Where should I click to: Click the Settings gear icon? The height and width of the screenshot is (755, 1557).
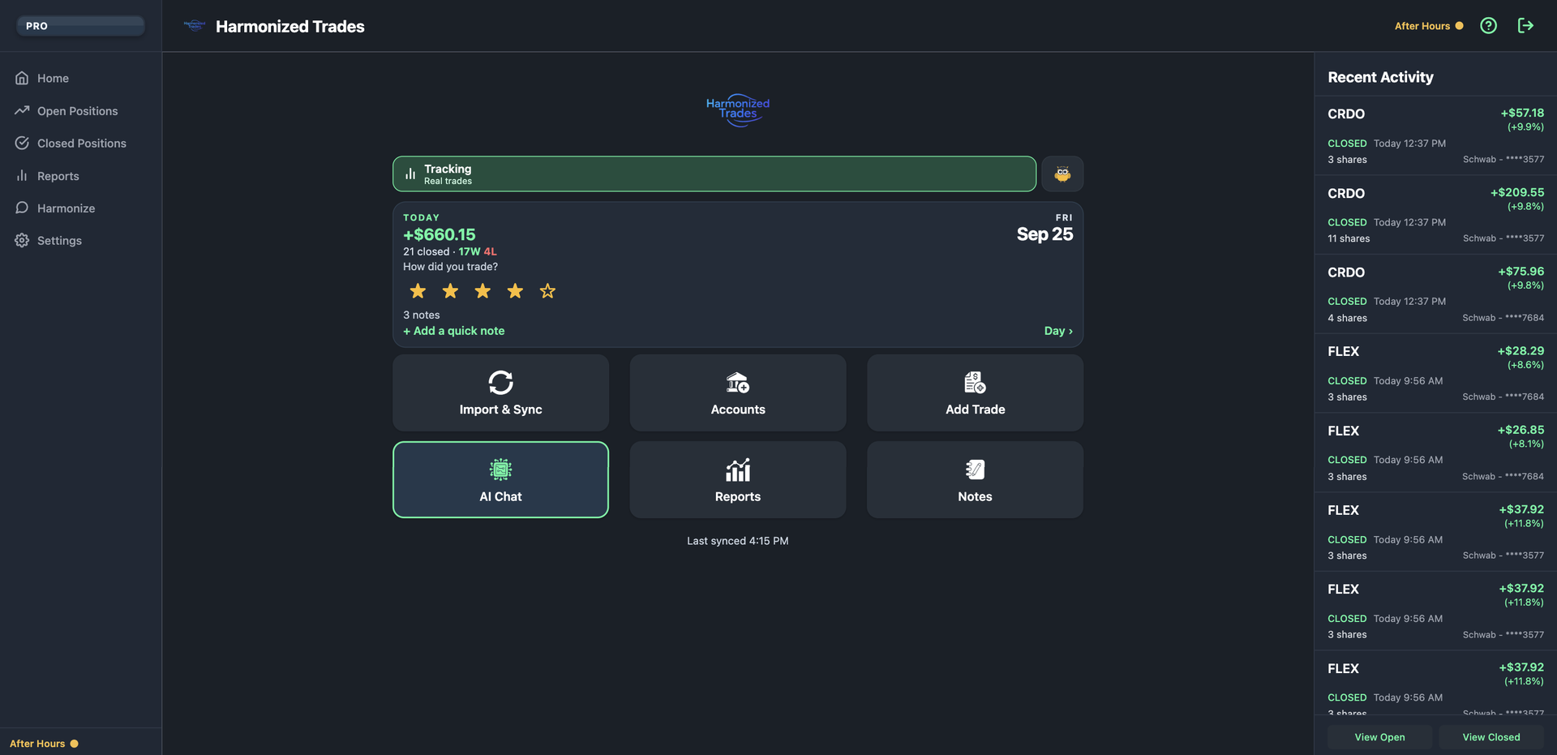coord(22,240)
